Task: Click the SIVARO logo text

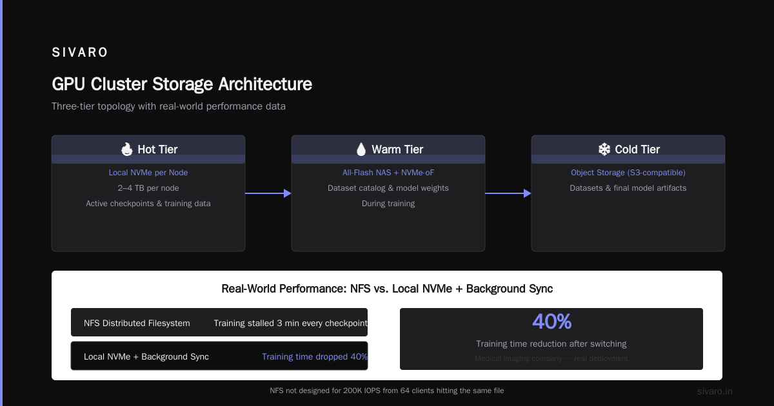Action: coord(80,53)
